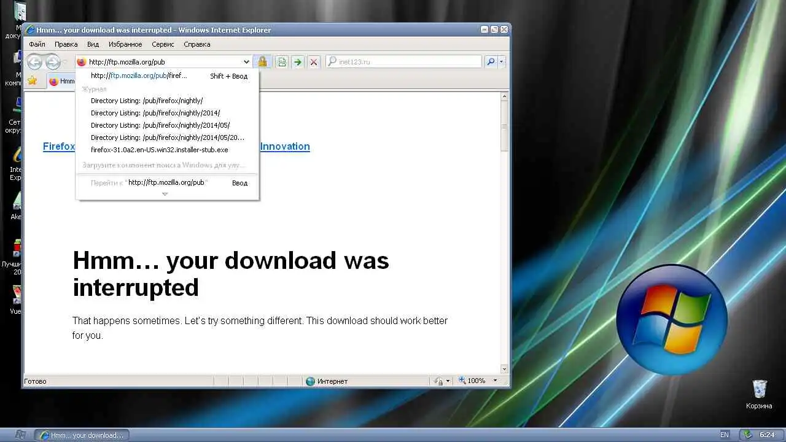Click the Firefox favicon in address bar
Viewport: 786px width, 442px height.
pos(82,62)
